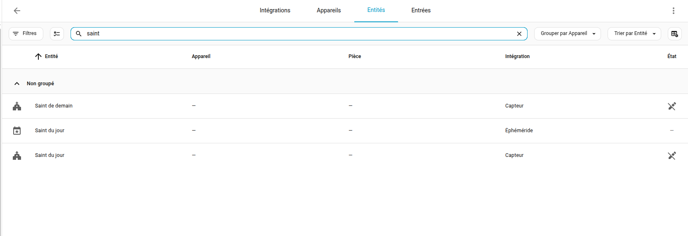This screenshot has width=688, height=236.
Task: Switch to the Intégrations tab
Action: pyautogui.click(x=275, y=11)
